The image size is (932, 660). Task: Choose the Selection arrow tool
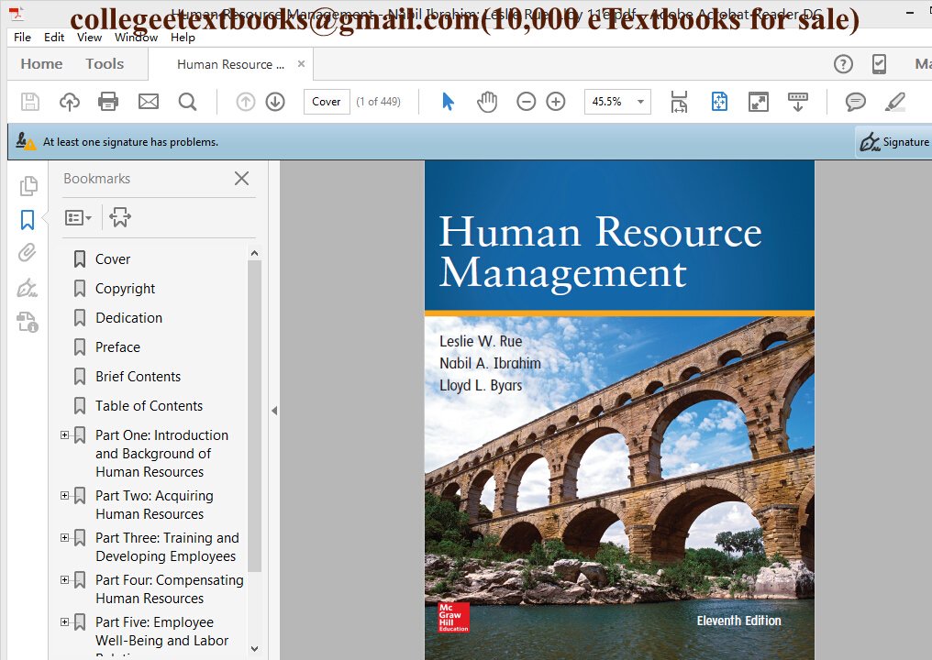(x=449, y=102)
